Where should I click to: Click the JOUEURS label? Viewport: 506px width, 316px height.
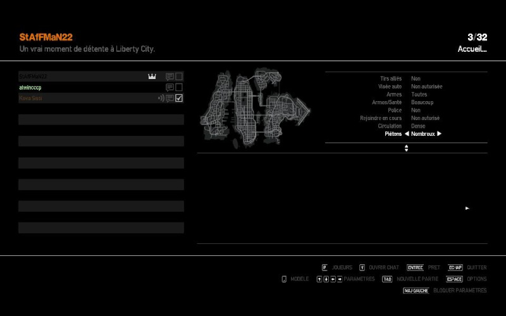pyautogui.click(x=342, y=267)
